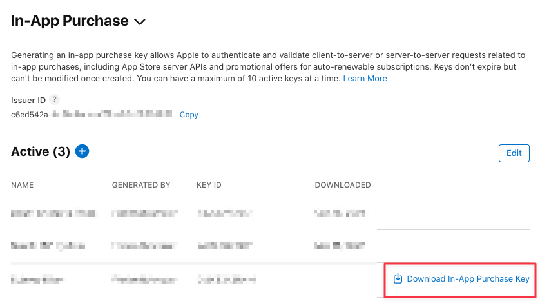Click the DOWNLOADED column header
Image resolution: width=540 pixels, height=308 pixels.
342,185
